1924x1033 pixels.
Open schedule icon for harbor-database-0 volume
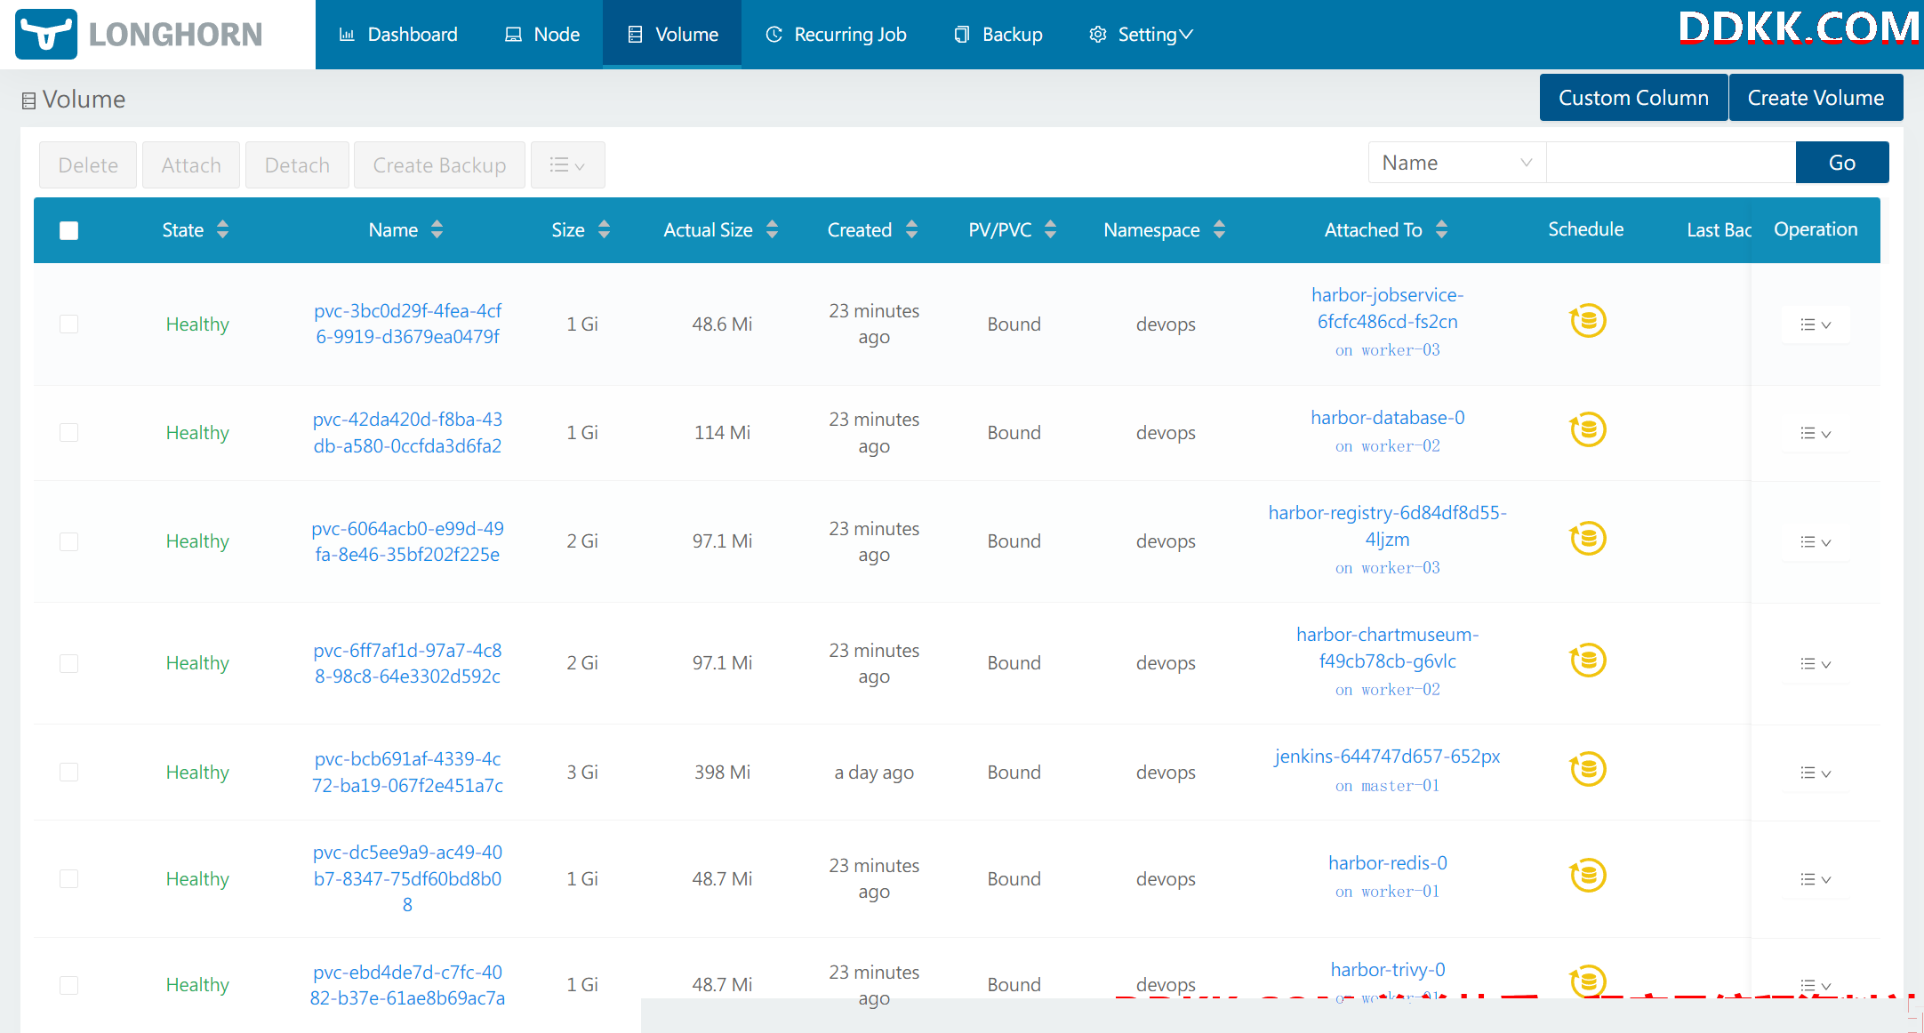click(x=1587, y=430)
